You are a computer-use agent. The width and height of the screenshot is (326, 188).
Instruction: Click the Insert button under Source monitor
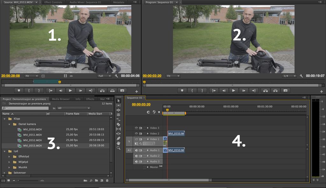(x=102, y=91)
